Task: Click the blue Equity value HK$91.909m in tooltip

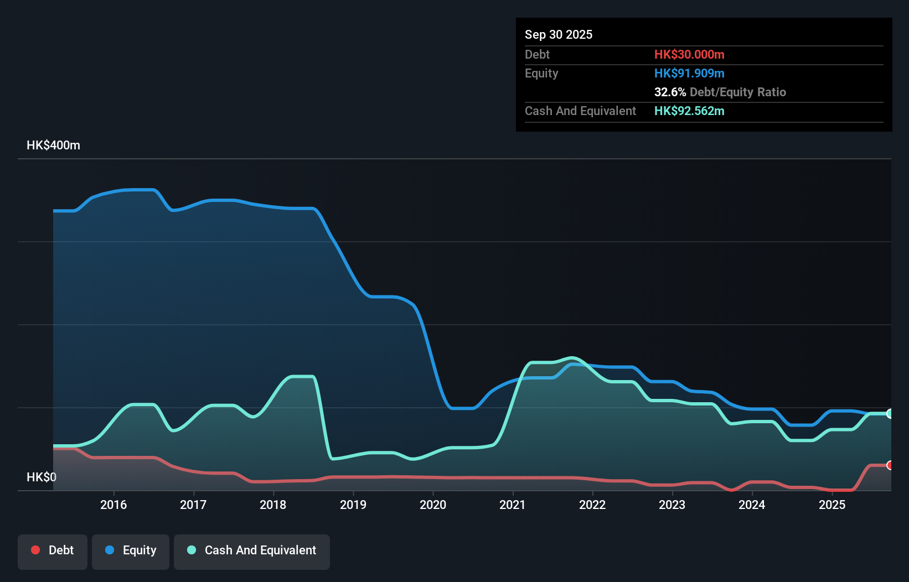Action: [689, 73]
